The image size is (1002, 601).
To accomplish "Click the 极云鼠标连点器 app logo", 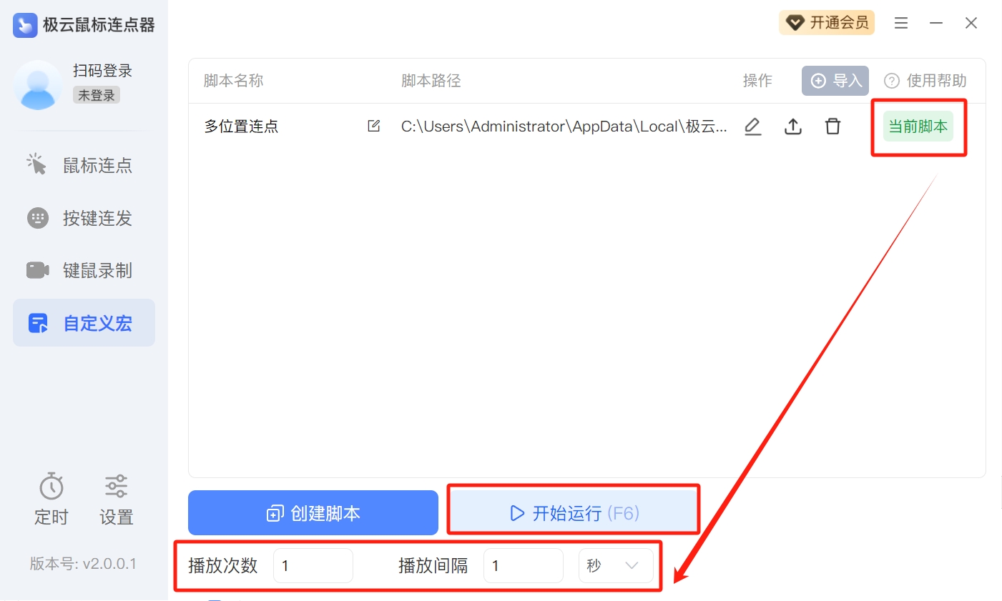I will point(25,25).
